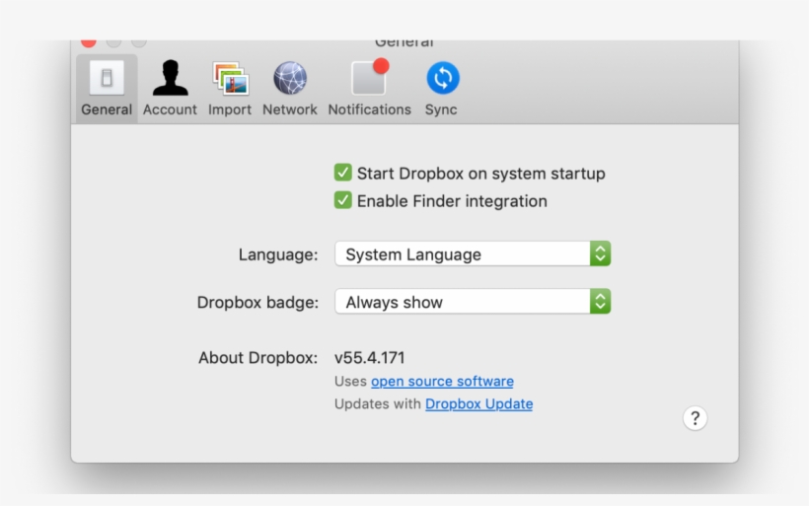
Task: Select the version text v55.4.171
Action: point(369,357)
